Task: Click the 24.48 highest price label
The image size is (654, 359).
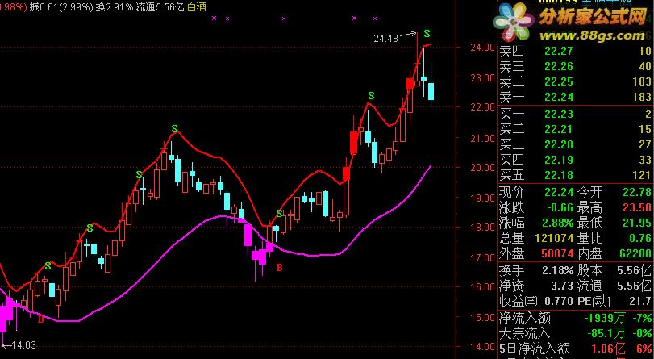Action: (385, 39)
